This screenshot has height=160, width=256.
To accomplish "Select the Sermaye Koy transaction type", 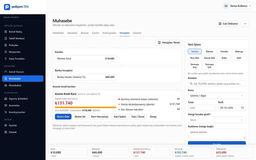I will pyautogui.click(x=195, y=66).
